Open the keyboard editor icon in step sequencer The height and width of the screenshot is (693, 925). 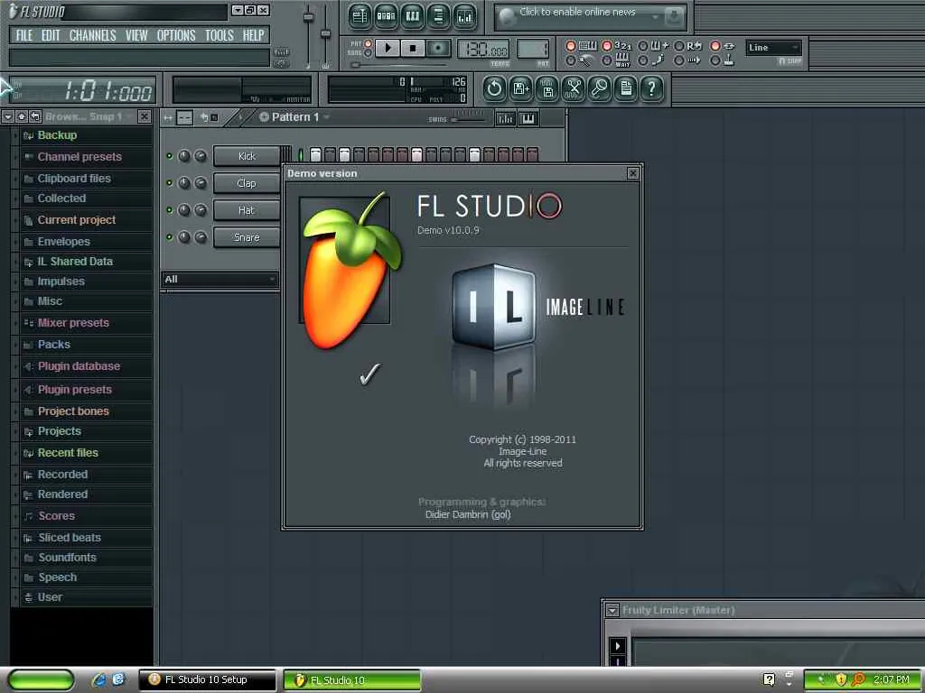point(528,118)
